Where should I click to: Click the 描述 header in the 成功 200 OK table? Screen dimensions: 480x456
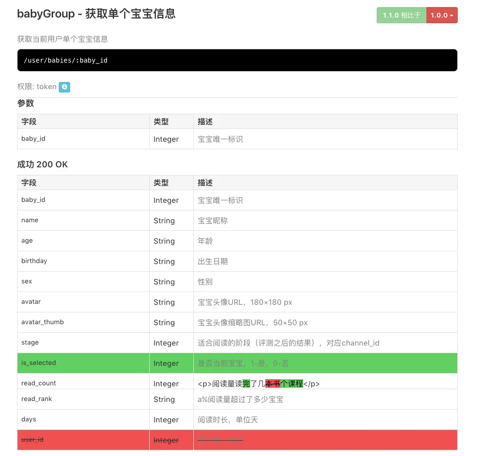point(205,183)
